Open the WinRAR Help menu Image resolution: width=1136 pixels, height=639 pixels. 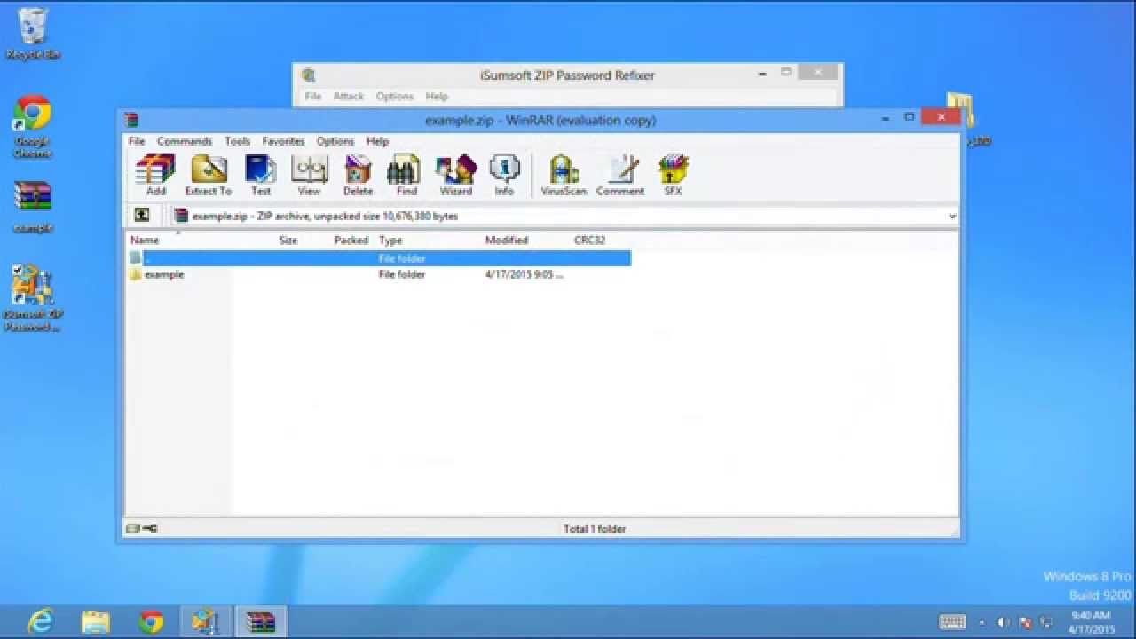[x=377, y=141]
